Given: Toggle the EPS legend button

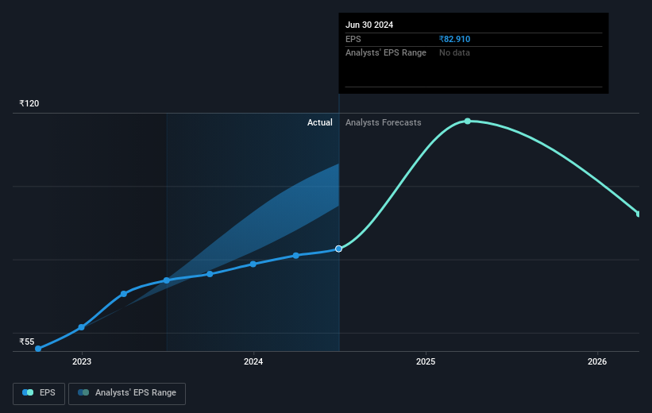Looking at the screenshot, I should (39, 393).
